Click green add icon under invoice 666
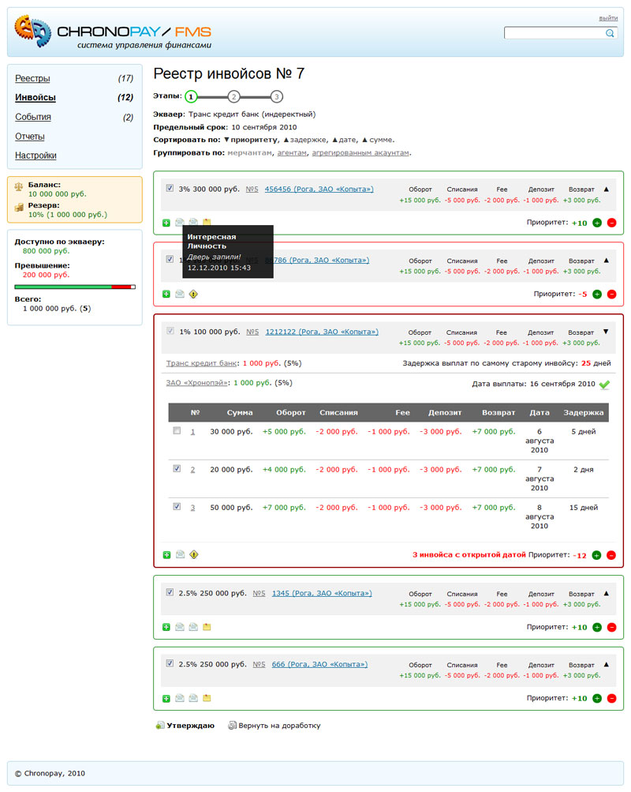631x792 pixels. 166,698
